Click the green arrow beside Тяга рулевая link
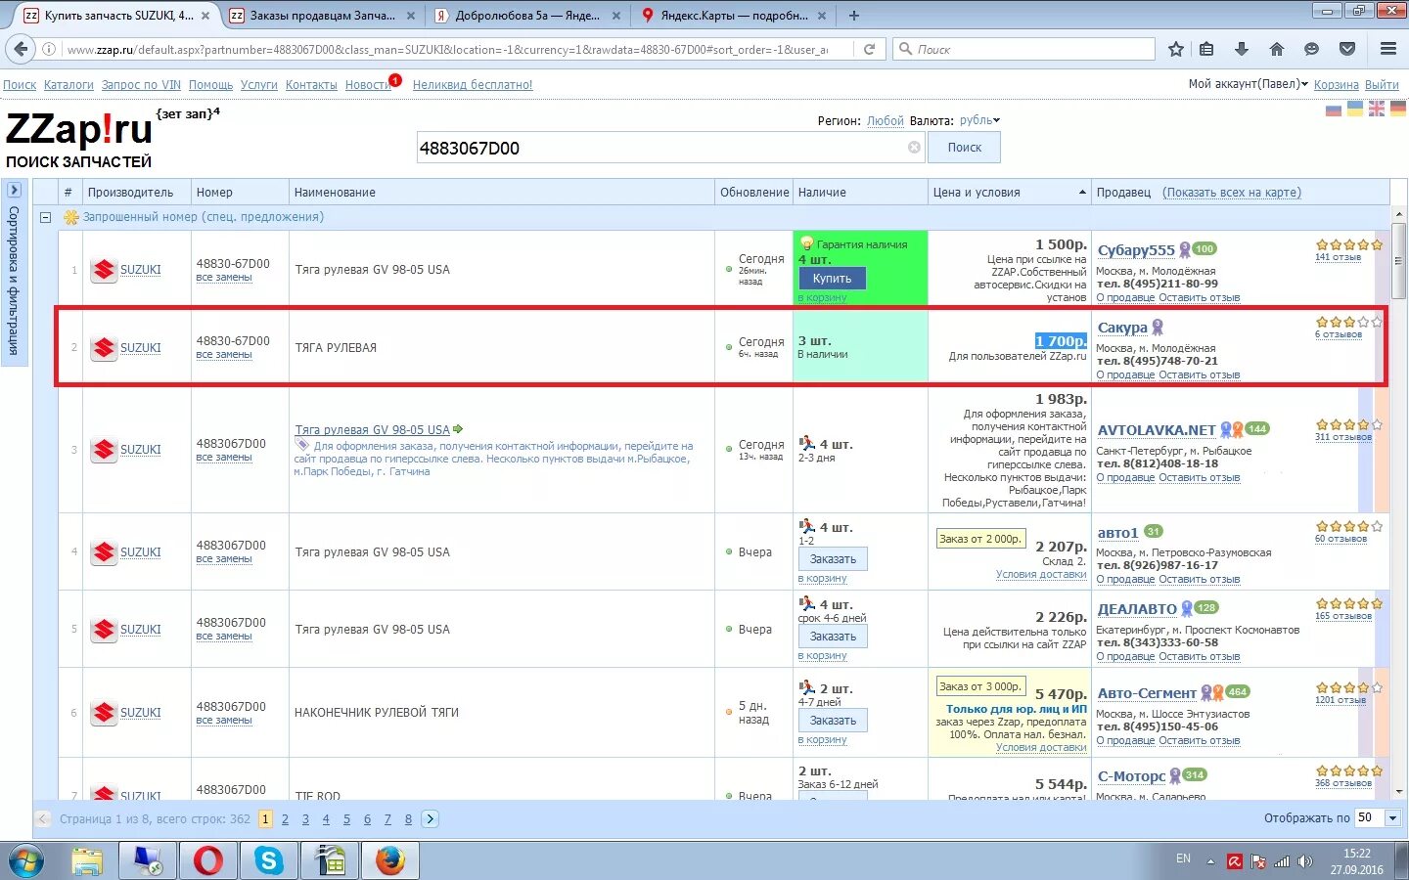 click(458, 429)
